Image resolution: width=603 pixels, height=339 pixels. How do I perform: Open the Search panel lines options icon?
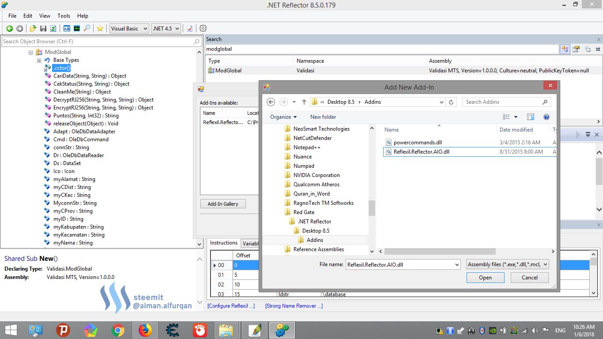tap(598, 49)
